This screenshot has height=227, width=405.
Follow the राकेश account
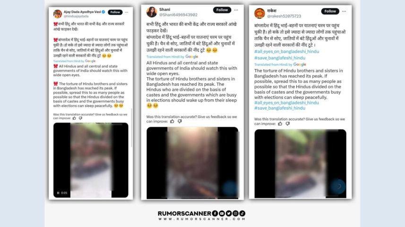pyautogui.click(x=330, y=11)
